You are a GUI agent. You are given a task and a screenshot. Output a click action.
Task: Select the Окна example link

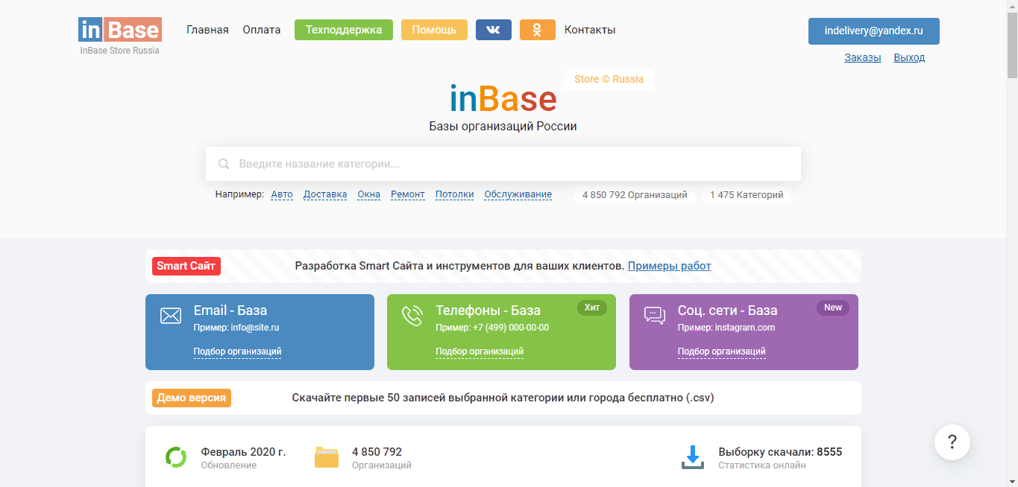point(369,194)
